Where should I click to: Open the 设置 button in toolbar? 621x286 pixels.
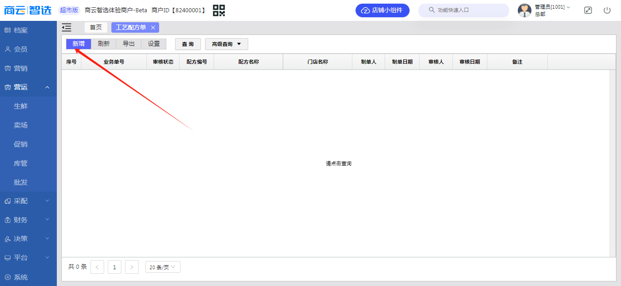click(x=154, y=44)
